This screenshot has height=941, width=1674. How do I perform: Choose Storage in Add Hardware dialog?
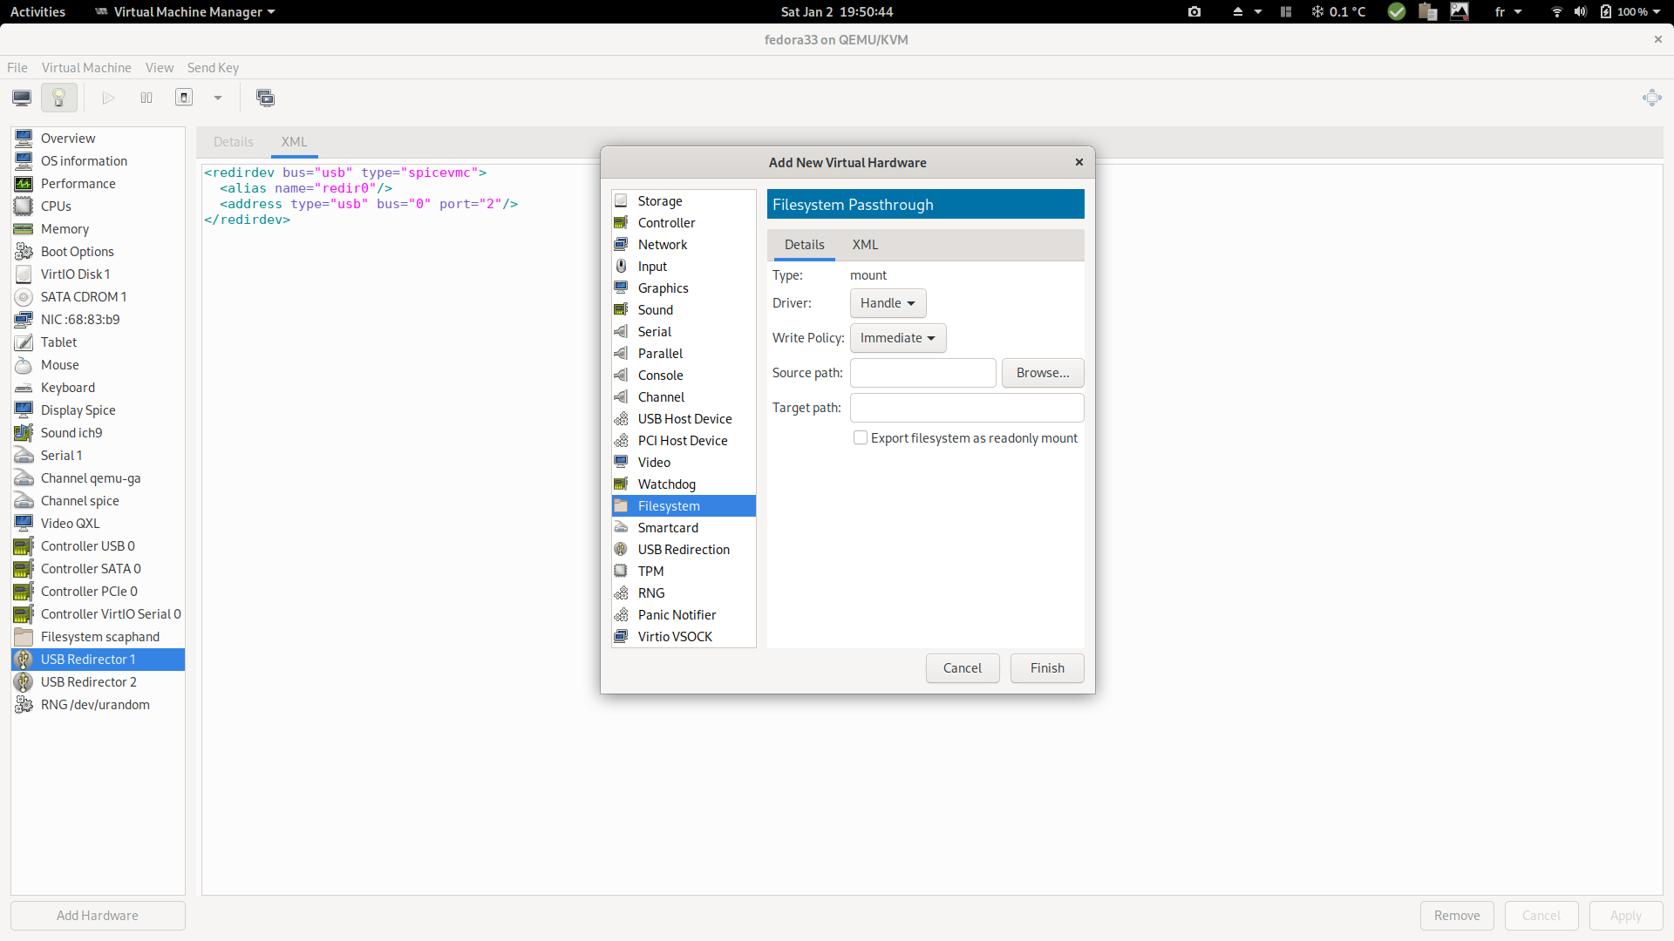[x=684, y=200]
